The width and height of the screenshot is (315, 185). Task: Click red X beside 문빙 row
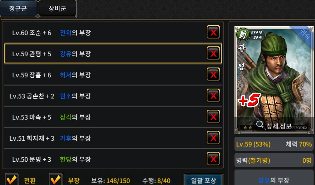coord(213,159)
